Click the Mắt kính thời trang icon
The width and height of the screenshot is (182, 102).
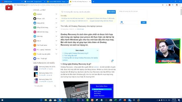pyautogui.click(x=35, y=32)
